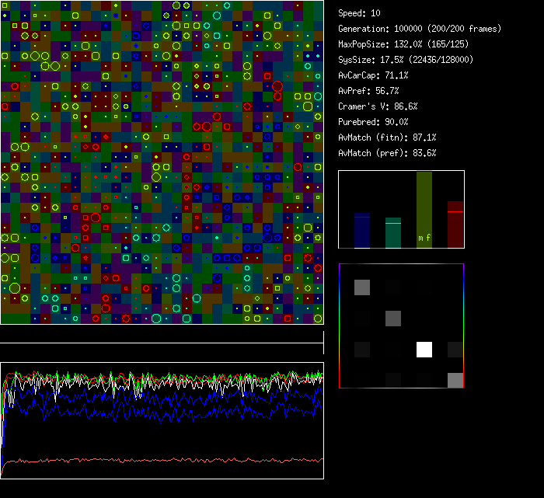Select the teal bar in histogram
This screenshot has height=498, width=544.
(x=393, y=233)
